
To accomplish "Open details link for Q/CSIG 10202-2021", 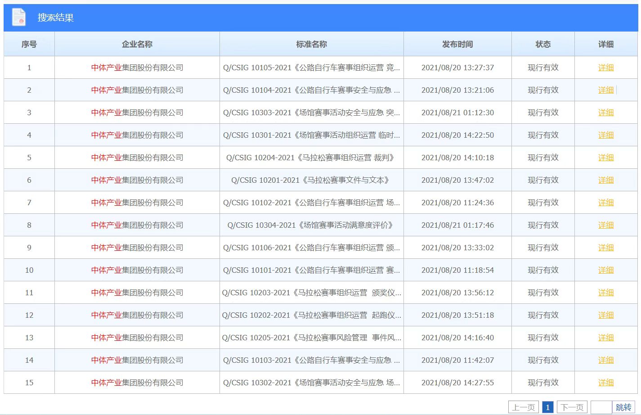I will (x=606, y=315).
